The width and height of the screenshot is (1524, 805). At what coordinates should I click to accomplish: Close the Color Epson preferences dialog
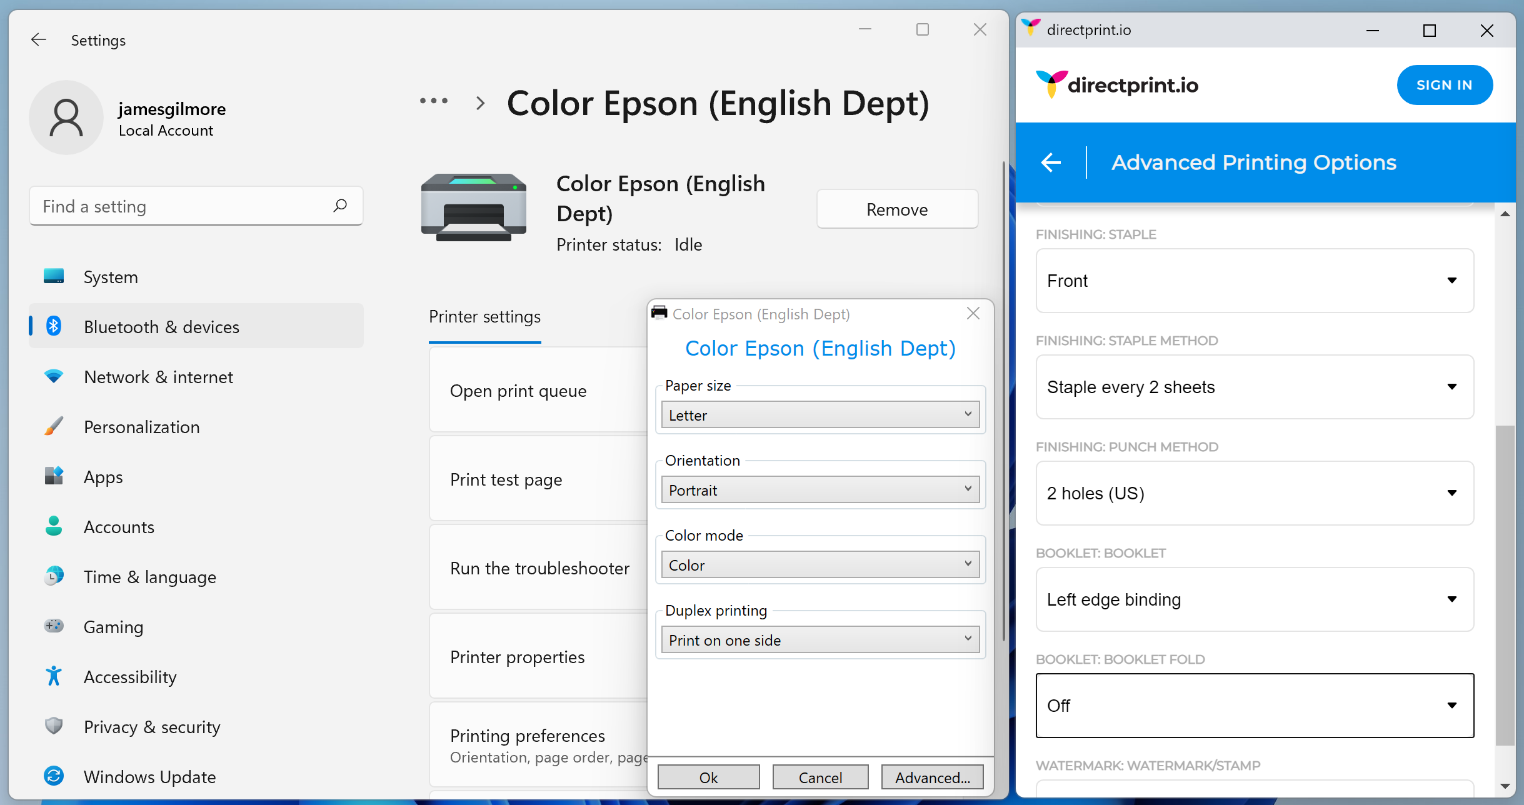(973, 313)
